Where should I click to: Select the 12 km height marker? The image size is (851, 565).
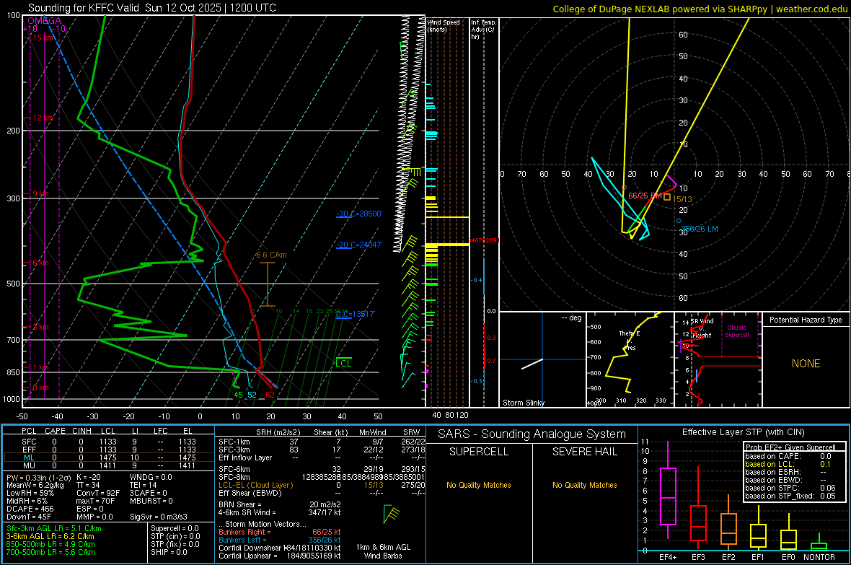point(43,118)
